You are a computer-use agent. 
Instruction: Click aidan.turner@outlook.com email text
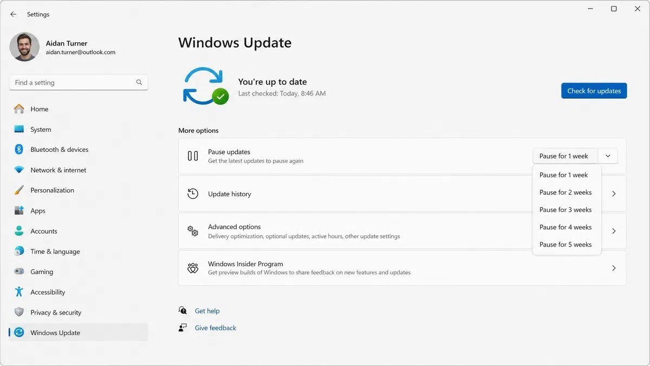(x=81, y=53)
